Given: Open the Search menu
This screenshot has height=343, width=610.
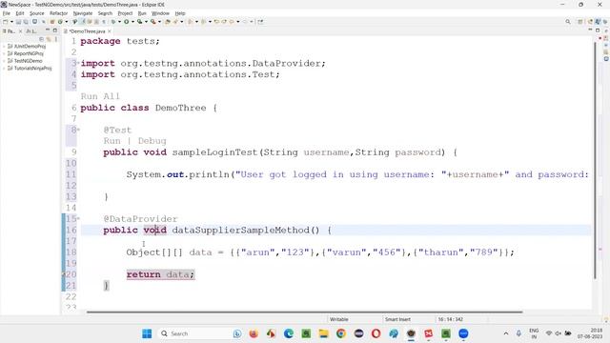Looking at the screenshot, I should point(105,13).
